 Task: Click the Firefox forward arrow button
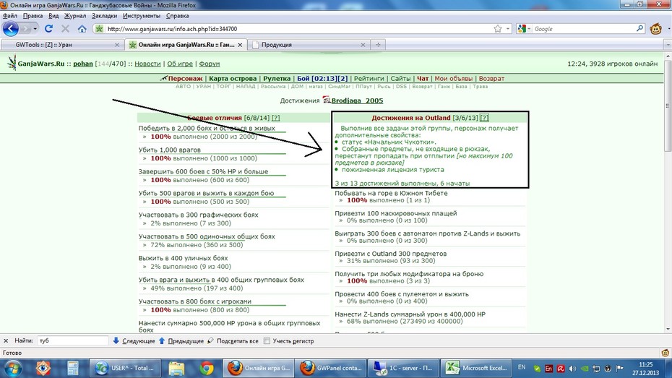point(25,29)
